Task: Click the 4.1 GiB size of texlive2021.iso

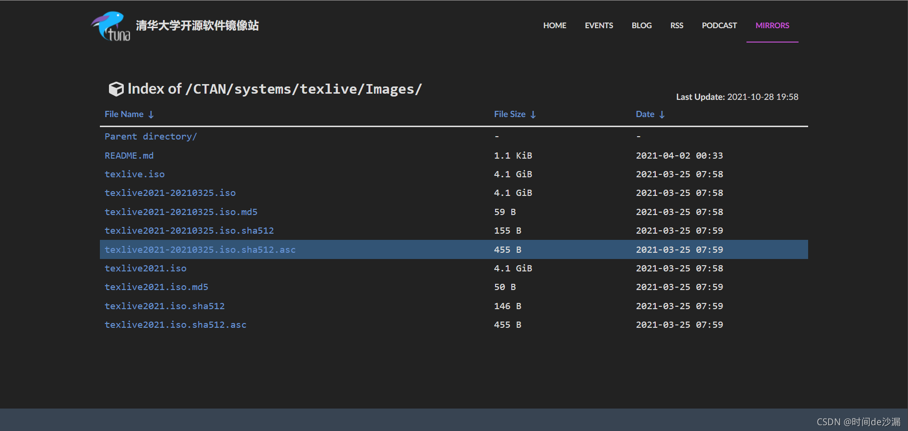Action: pyautogui.click(x=513, y=269)
